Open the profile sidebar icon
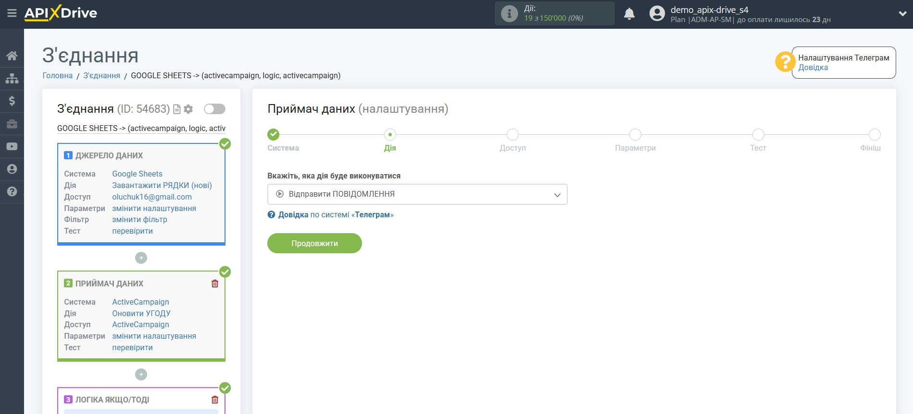Image resolution: width=913 pixels, height=414 pixels. click(12, 169)
